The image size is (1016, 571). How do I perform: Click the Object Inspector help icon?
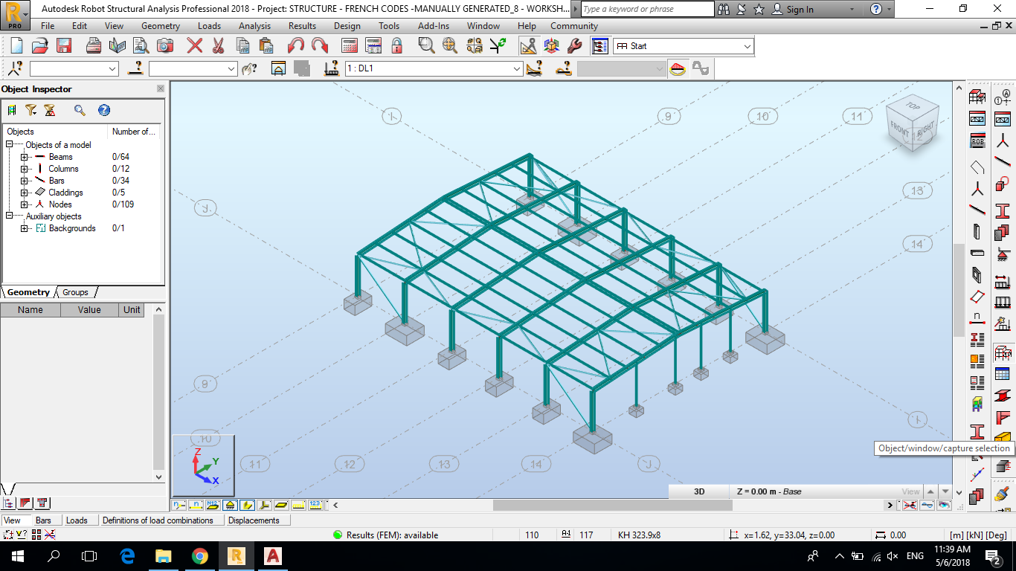point(104,110)
